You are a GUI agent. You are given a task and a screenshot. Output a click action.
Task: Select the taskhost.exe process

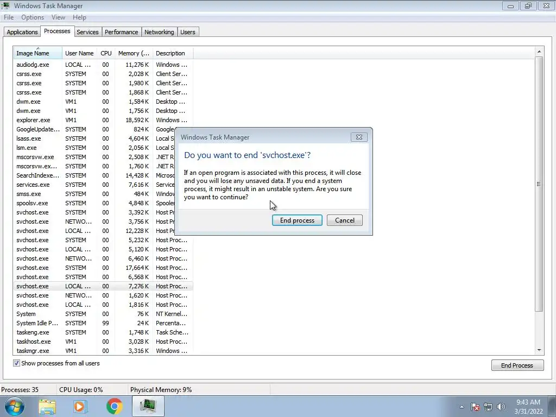tap(103, 342)
